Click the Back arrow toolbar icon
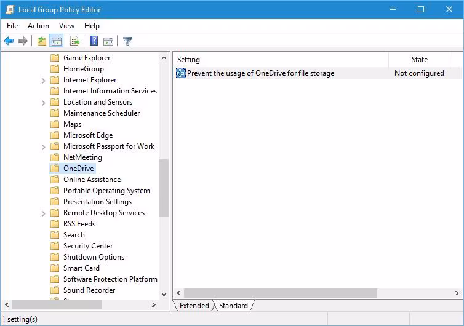 click(9, 41)
